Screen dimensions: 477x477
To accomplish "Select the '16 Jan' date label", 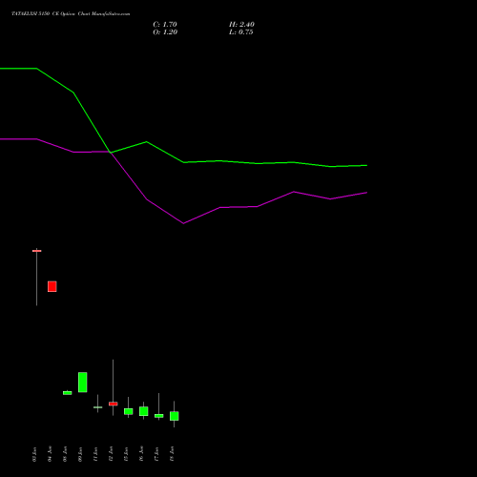I will (141, 454).
